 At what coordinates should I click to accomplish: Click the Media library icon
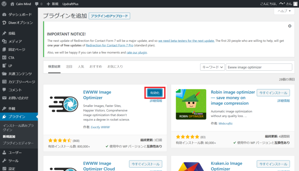pyautogui.click(x=4, y=42)
